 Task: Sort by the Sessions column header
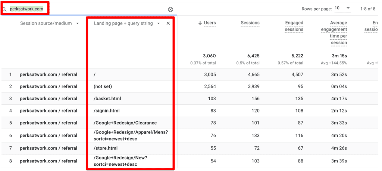[x=250, y=23]
